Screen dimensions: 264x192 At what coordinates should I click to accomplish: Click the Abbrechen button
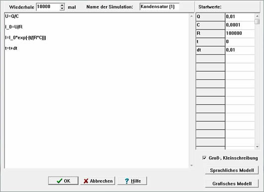click(98, 181)
